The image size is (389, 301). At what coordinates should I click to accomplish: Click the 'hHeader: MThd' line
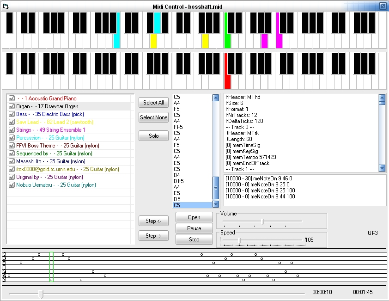243,97
